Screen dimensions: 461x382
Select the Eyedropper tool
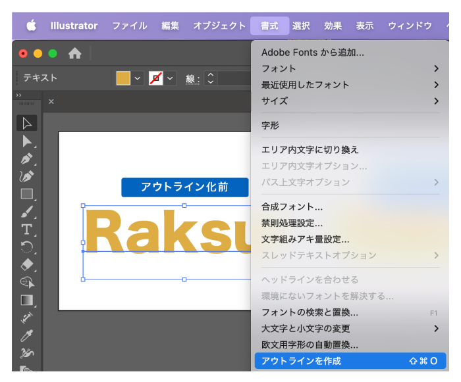27,335
